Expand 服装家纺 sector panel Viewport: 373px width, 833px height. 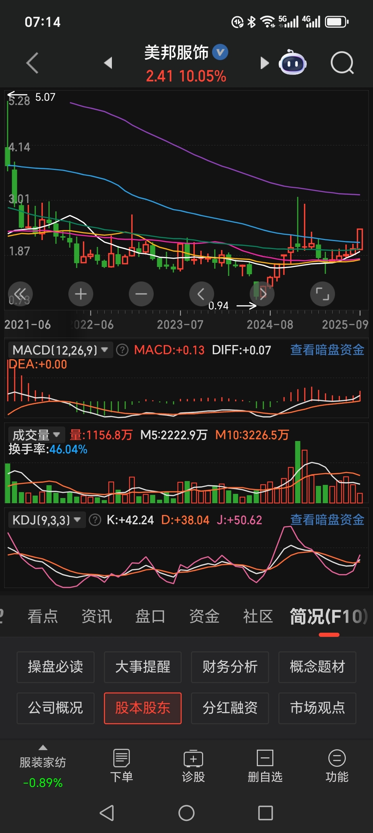(43, 766)
